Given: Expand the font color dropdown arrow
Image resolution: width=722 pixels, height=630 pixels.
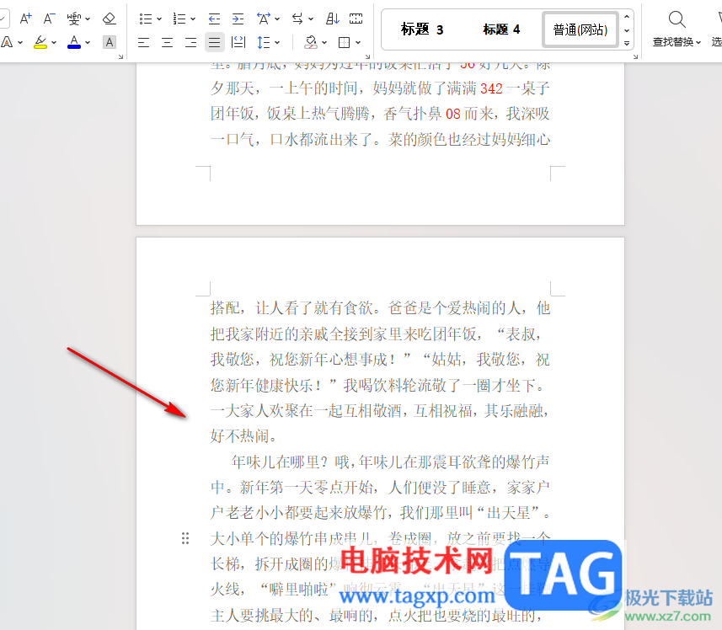Looking at the screenshot, I should click(x=88, y=43).
